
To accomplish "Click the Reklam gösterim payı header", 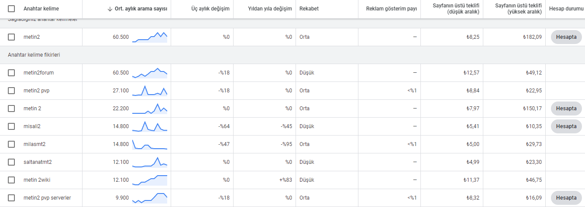I will click(x=392, y=9).
